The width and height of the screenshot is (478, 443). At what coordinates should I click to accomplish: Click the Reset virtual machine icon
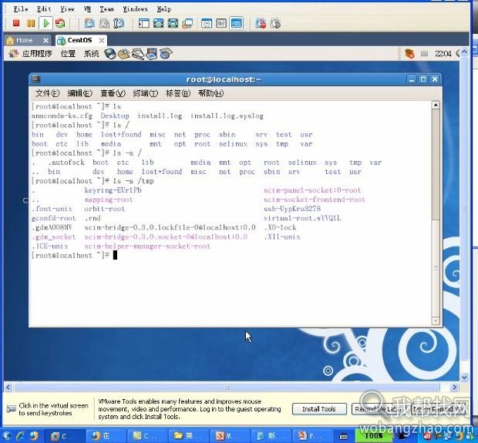(60, 23)
